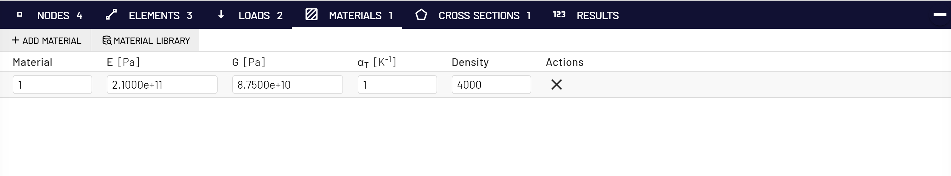Go to the LOADS tab
Screen dimensions: 951x176
[250, 15]
